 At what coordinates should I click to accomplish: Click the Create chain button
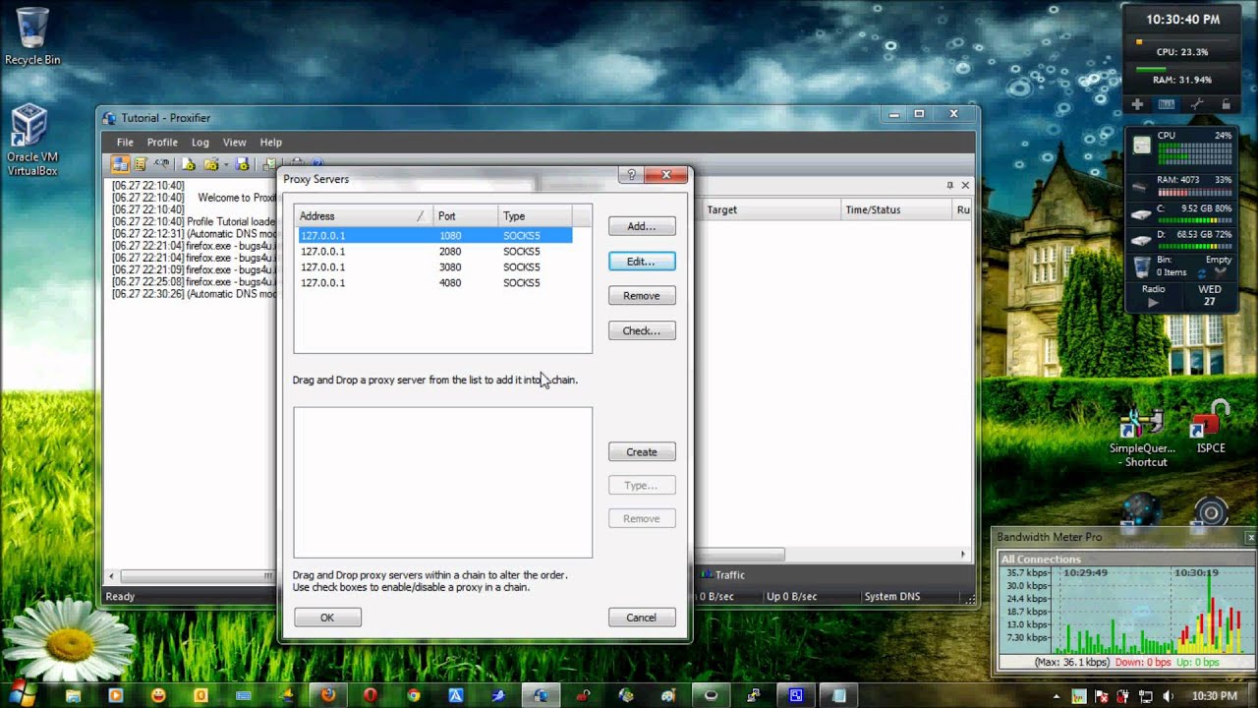(642, 452)
